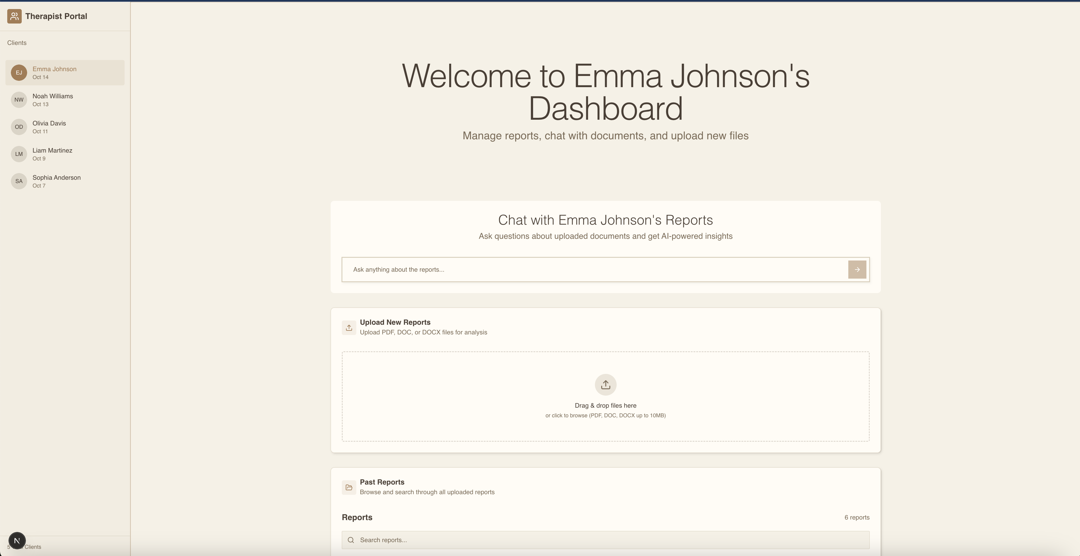Viewport: 1080px width, 556px height.
Task: Click Drag & drop files here area
Action: click(x=605, y=406)
